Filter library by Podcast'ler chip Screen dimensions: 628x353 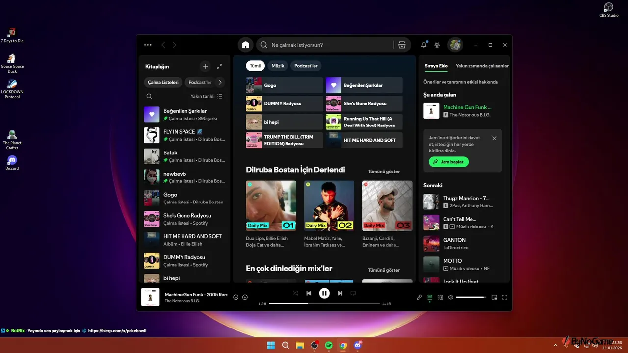(x=200, y=82)
